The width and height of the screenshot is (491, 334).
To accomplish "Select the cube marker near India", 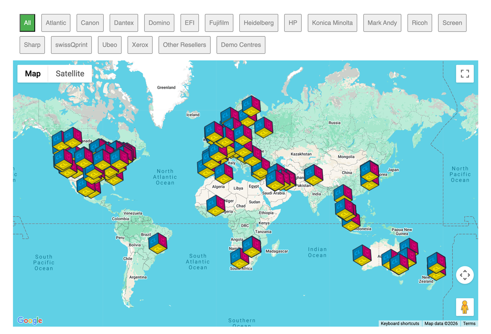I will click(313, 175).
